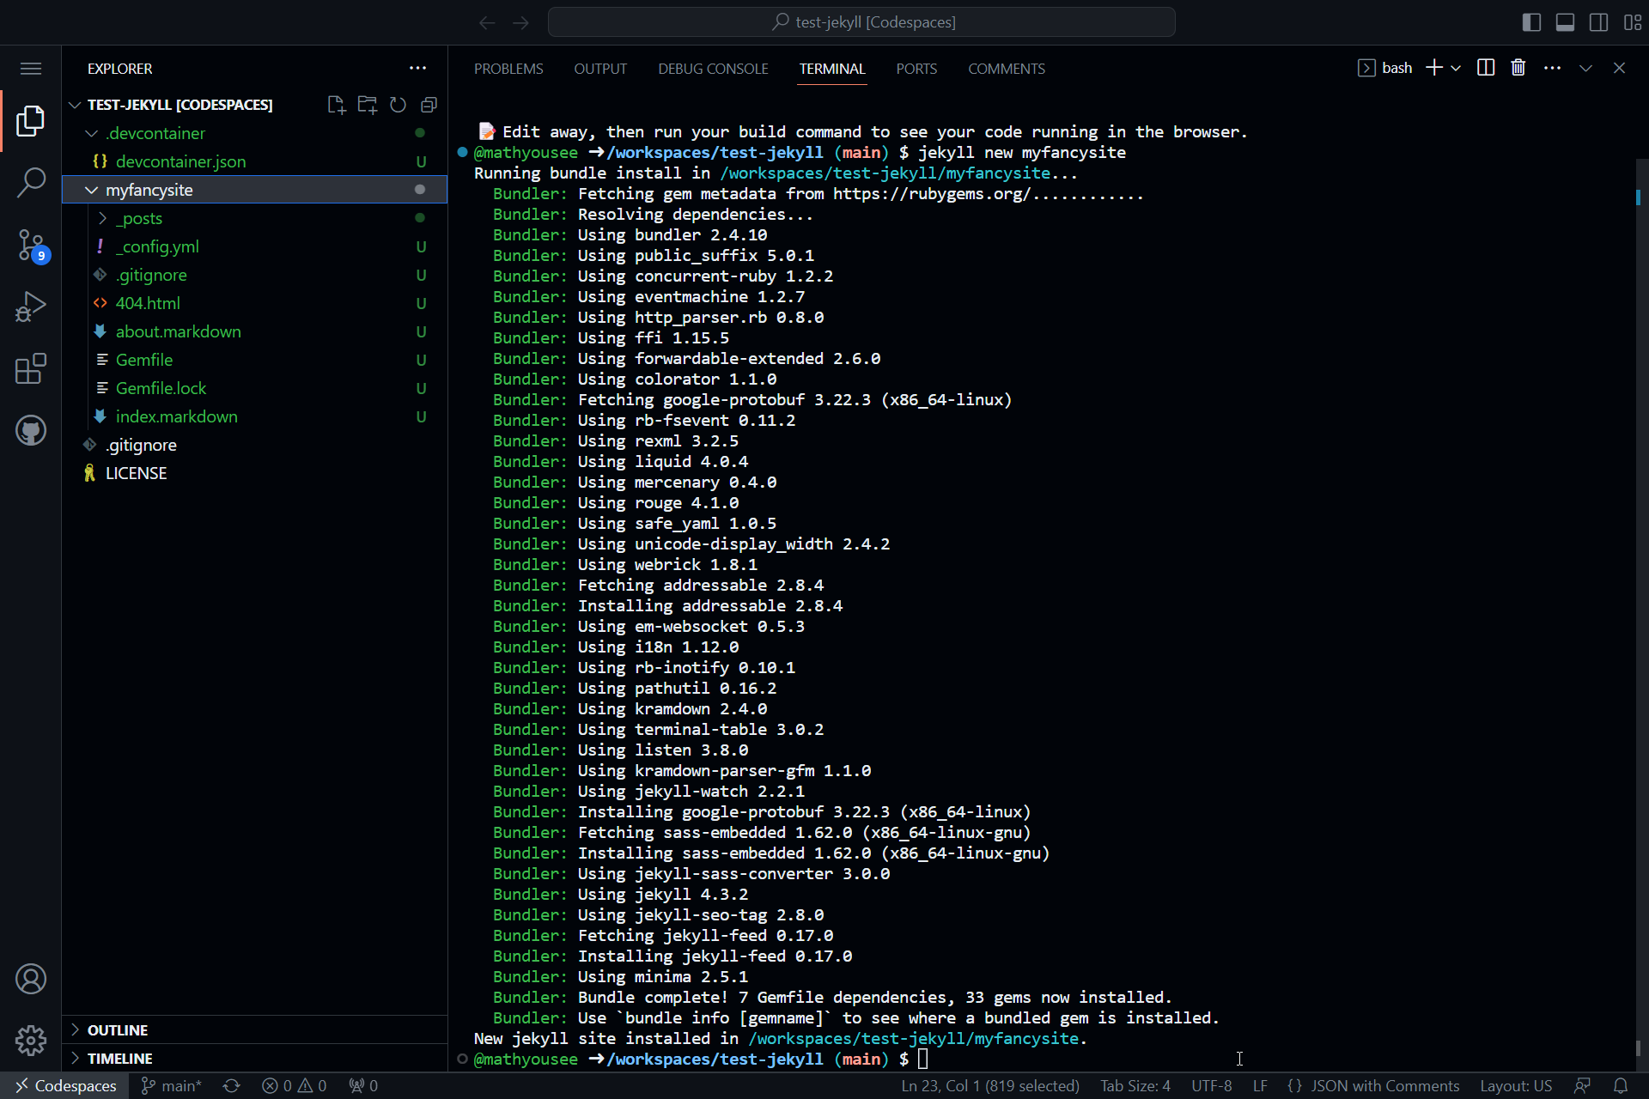Split the terminal
Image resolution: width=1649 pixels, height=1099 pixels.
point(1485,67)
